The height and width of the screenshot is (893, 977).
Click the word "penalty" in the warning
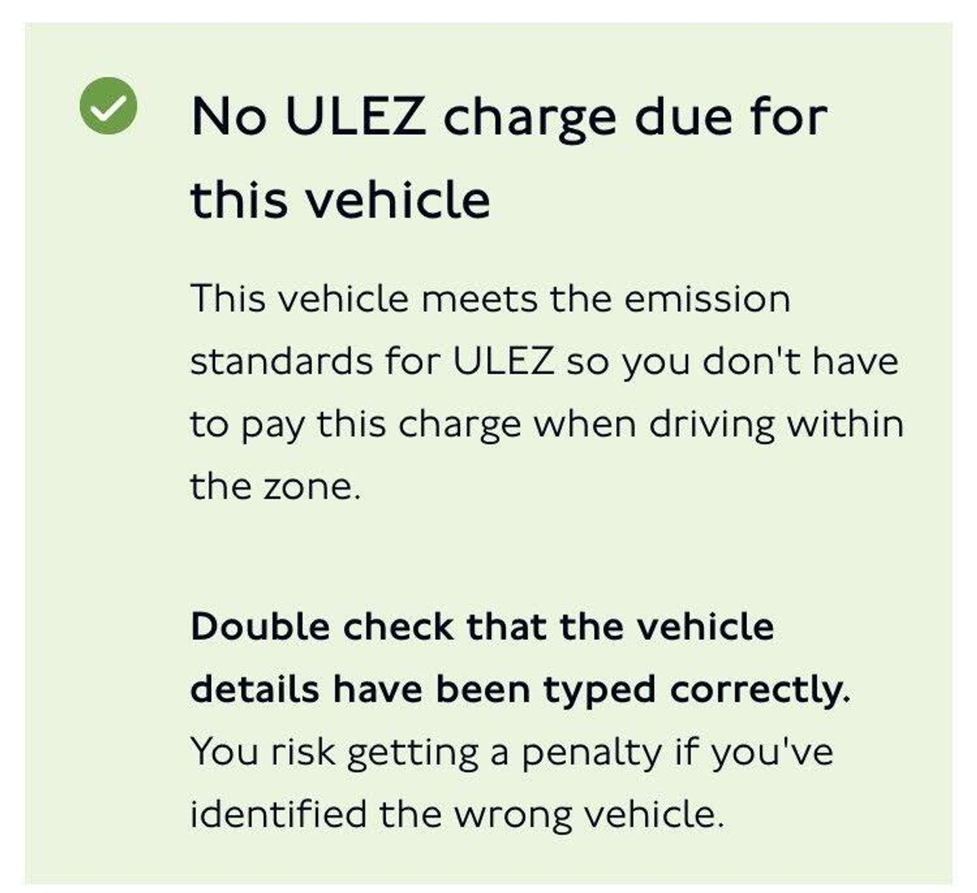tap(591, 752)
